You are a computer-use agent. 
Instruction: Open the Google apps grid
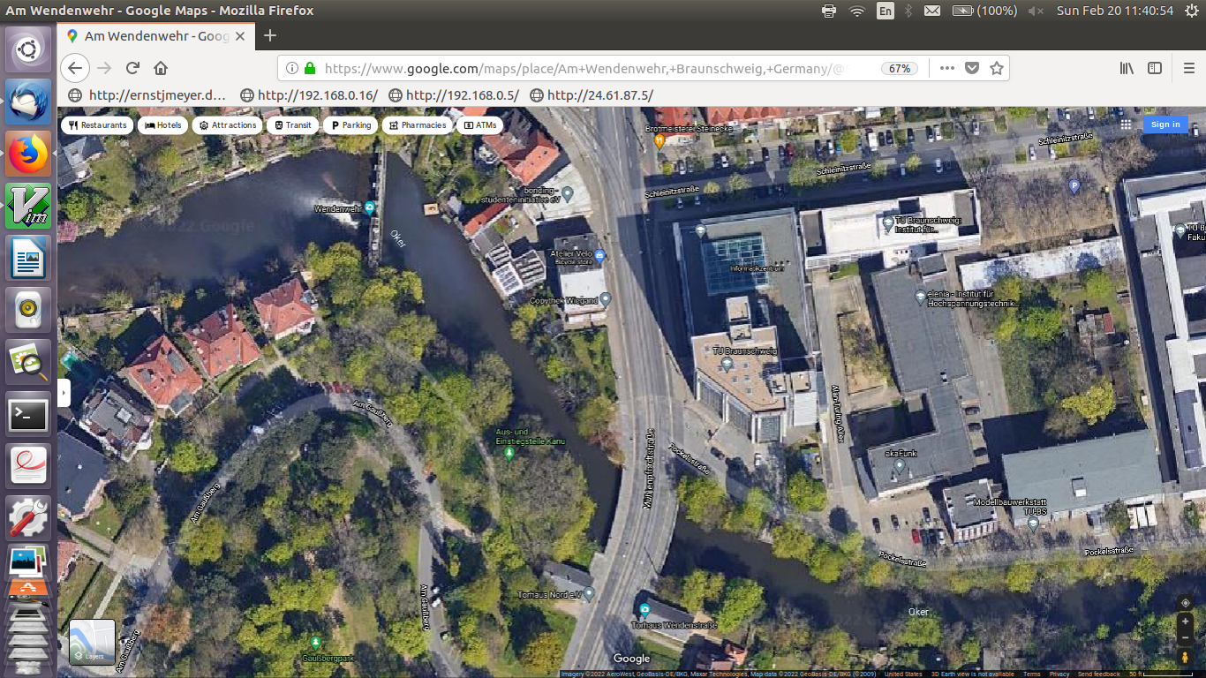(x=1126, y=124)
